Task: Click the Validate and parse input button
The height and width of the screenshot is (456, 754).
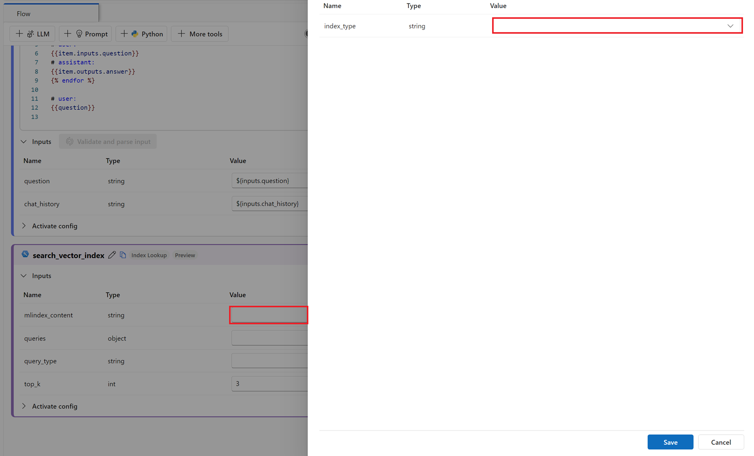Action: coord(108,141)
